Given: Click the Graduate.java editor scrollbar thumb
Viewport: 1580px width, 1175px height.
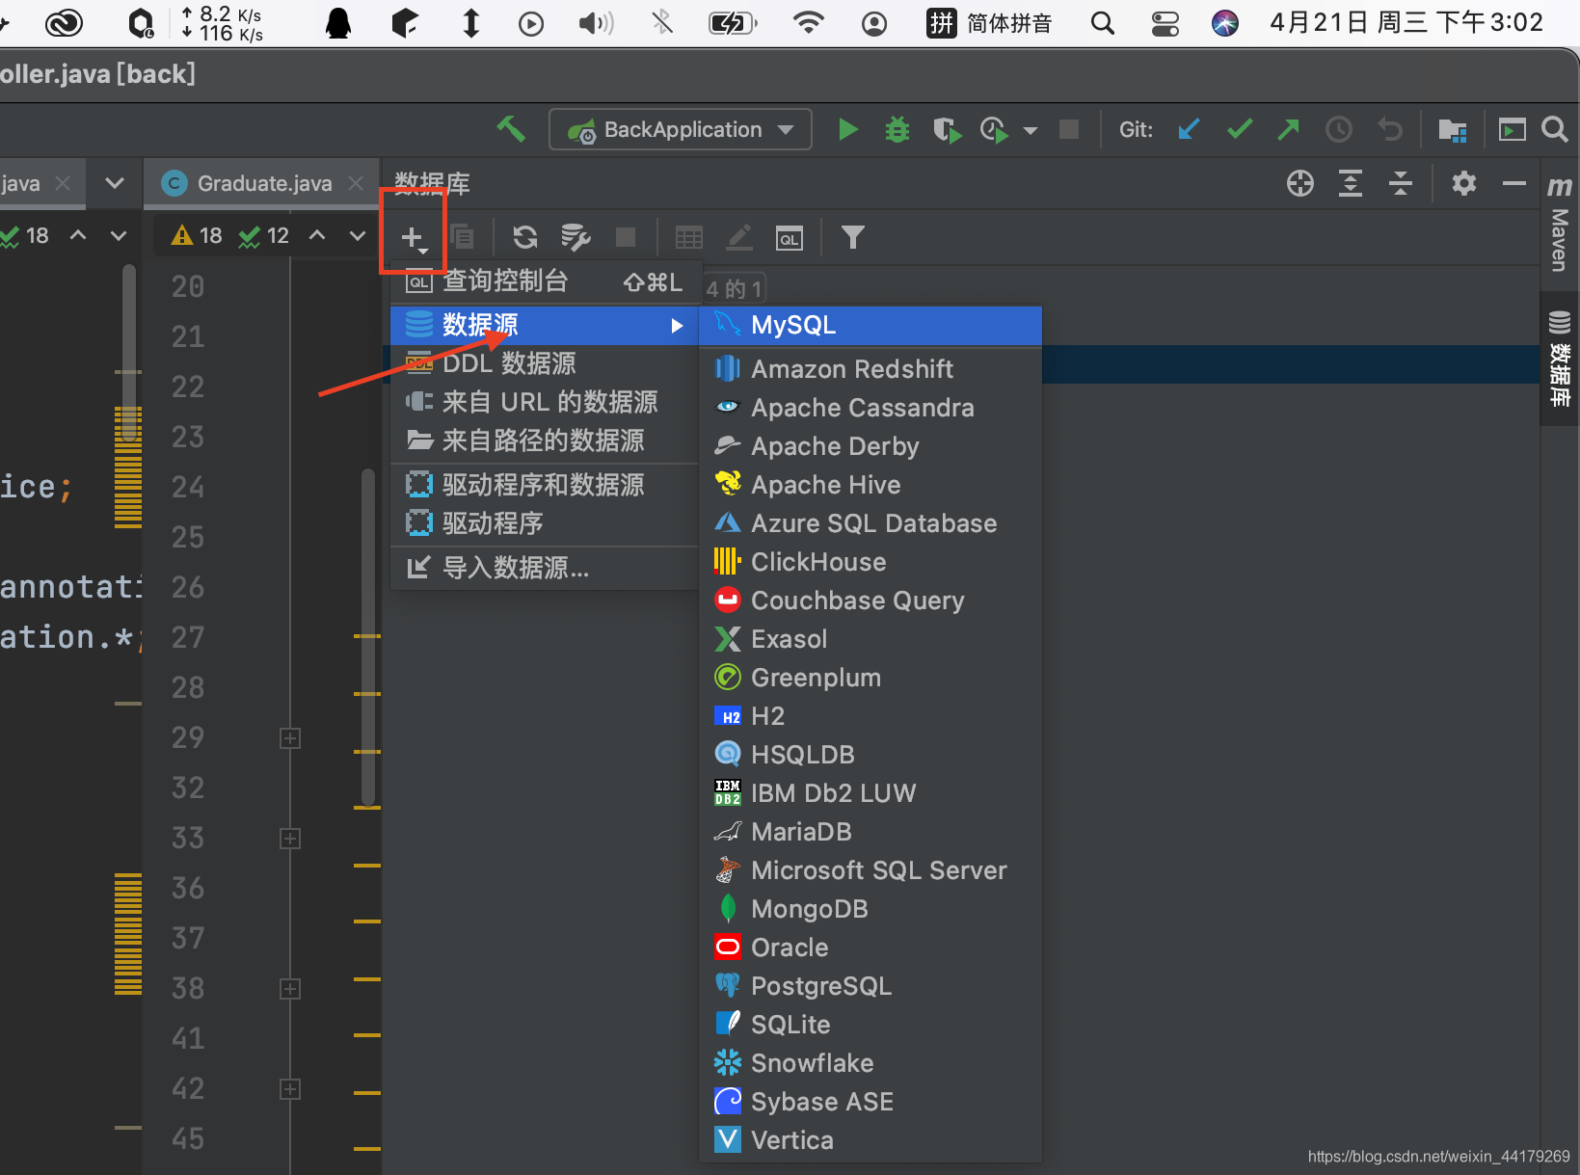Looking at the screenshot, I should 367,637.
